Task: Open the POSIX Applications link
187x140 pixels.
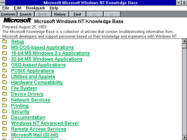Action: 33,71
